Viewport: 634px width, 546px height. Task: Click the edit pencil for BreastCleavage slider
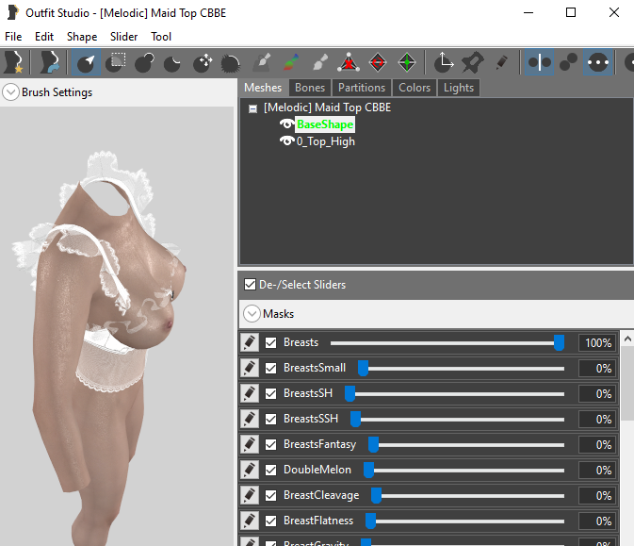[250, 495]
